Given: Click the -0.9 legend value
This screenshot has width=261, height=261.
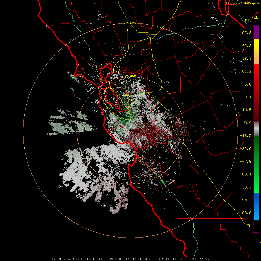Looking at the screenshot, I should 247,123.
